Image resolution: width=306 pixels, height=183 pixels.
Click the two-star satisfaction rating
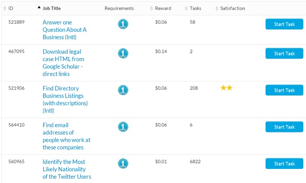[x=226, y=88]
